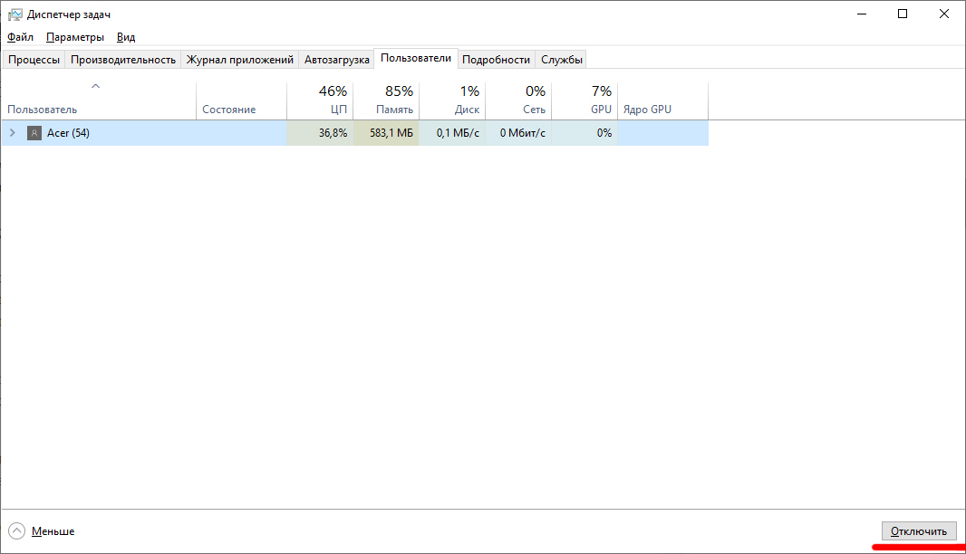Image resolution: width=966 pixels, height=554 pixels.
Task: Minimize the Task Manager window
Action: (x=861, y=14)
